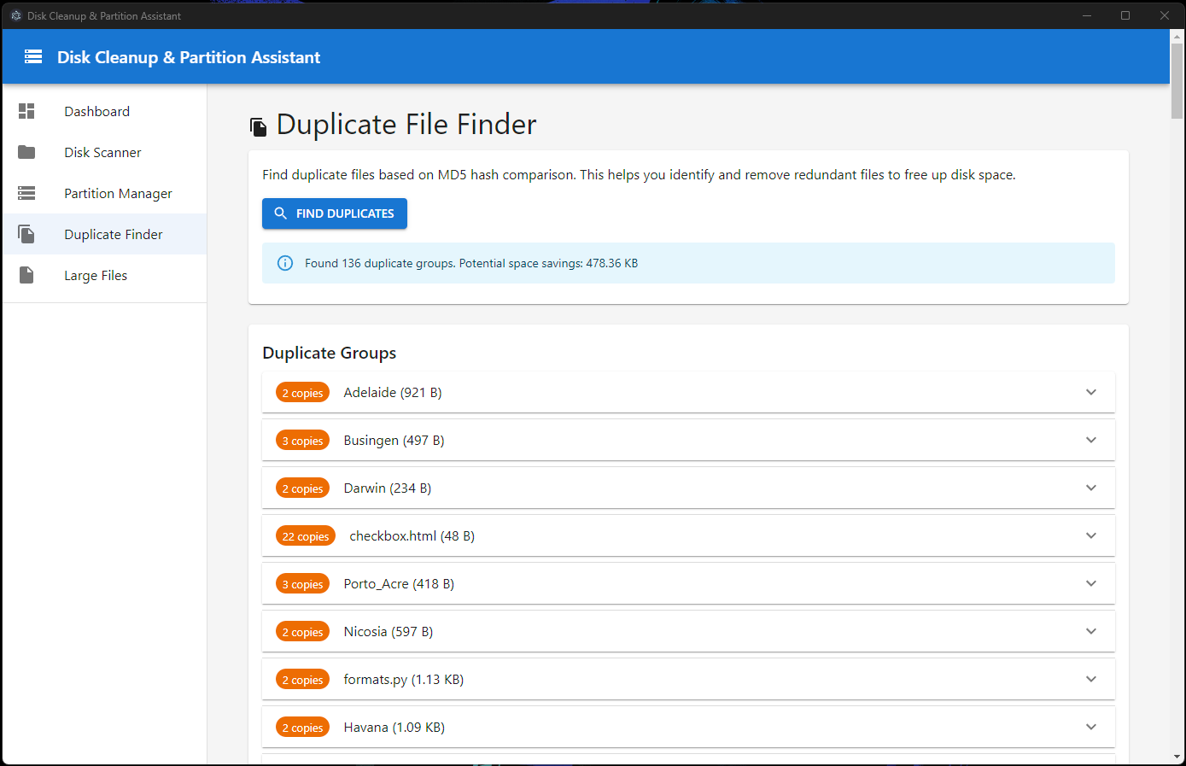1186x766 pixels.
Task: Open the Partition Manager page
Action: (x=118, y=193)
